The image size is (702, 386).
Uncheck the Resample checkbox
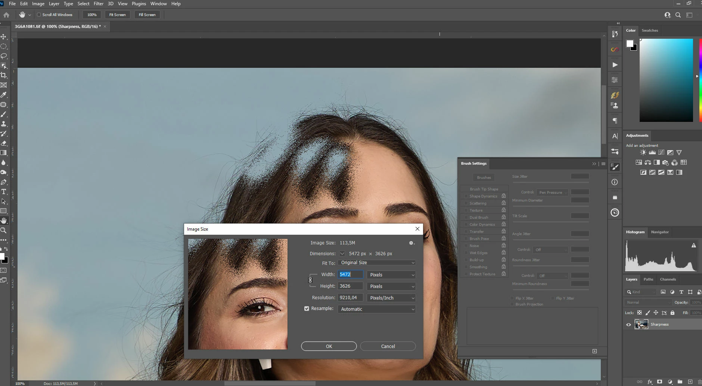pyautogui.click(x=307, y=309)
